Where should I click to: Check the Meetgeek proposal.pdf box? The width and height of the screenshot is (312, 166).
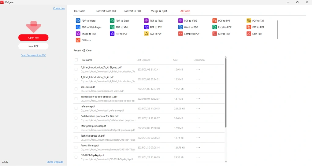76,128
